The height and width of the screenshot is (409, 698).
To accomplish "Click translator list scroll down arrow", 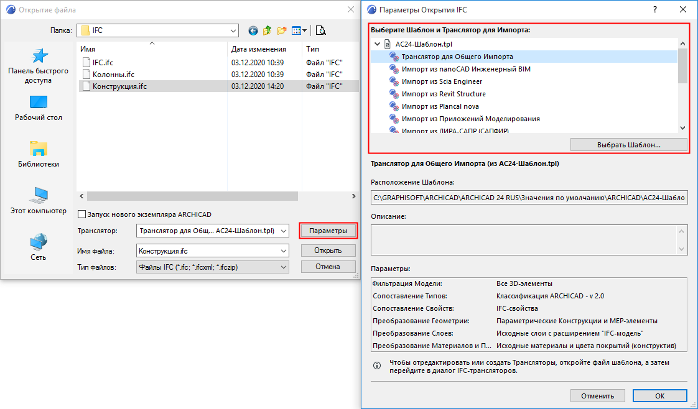I will (x=683, y=129).
